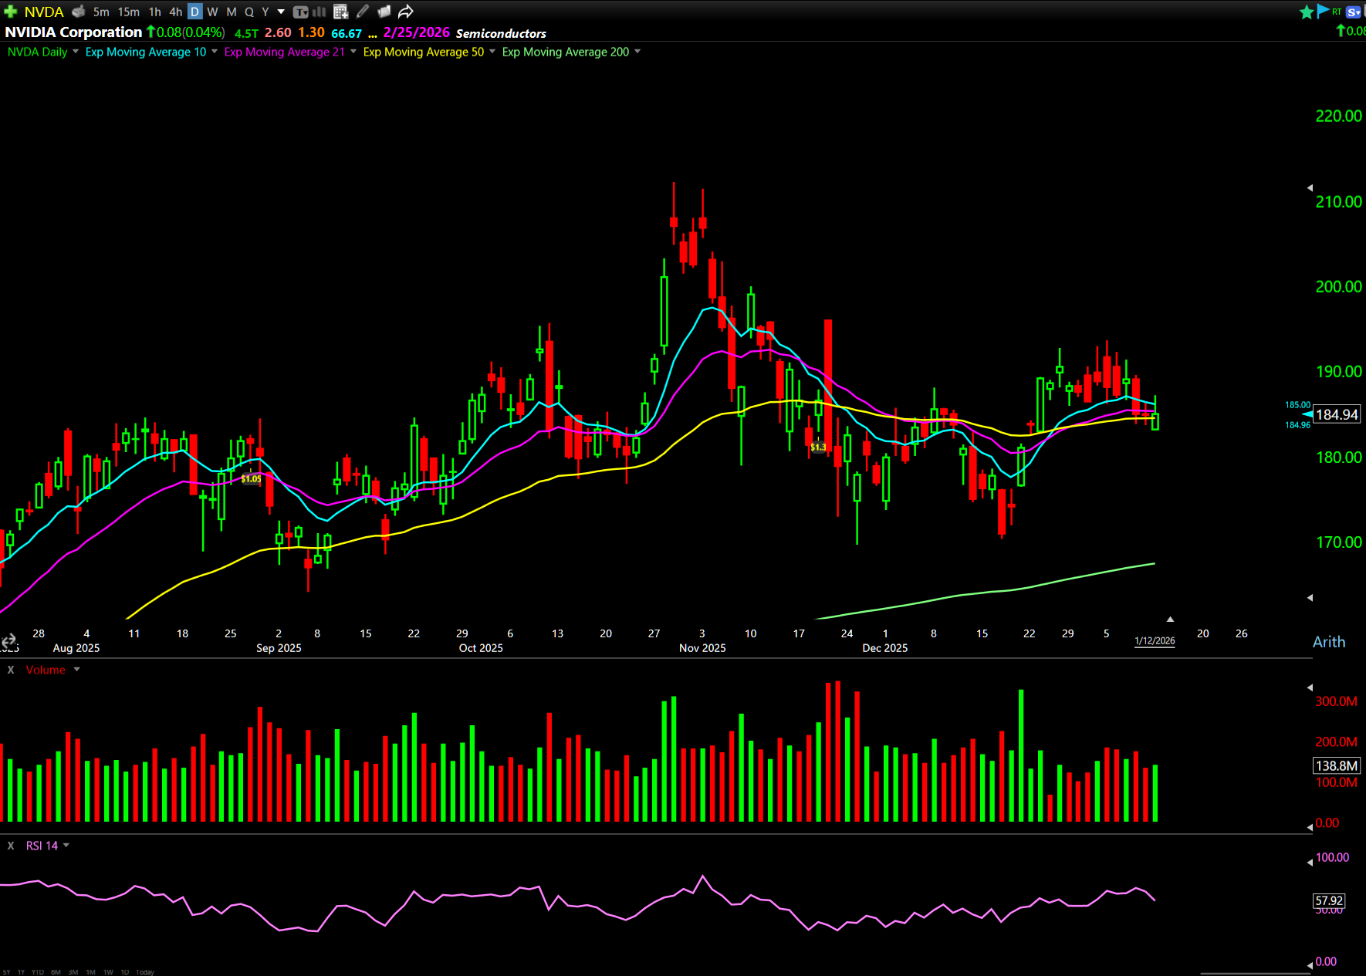The height and width of the screenshot is (976, 1366).
Task: Select the 15m timeframe
Action: point(128,12)
